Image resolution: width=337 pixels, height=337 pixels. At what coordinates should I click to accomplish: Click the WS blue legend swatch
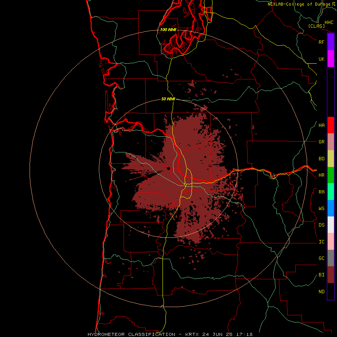(331, 208)
